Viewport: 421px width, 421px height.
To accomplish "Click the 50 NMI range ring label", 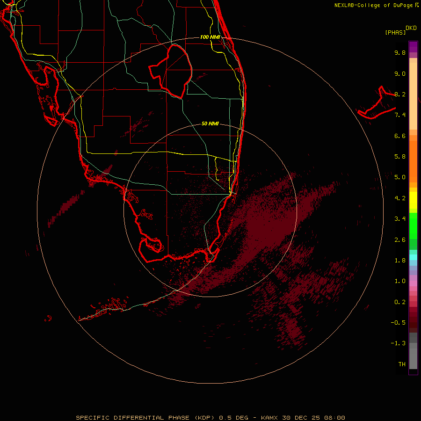I will coord(210,123).
